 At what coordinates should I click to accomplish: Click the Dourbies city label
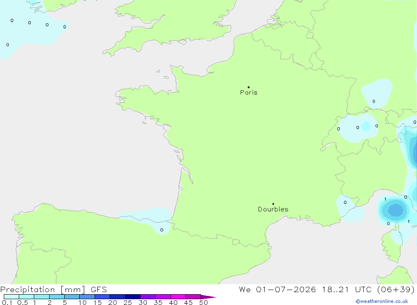(273, 209)
